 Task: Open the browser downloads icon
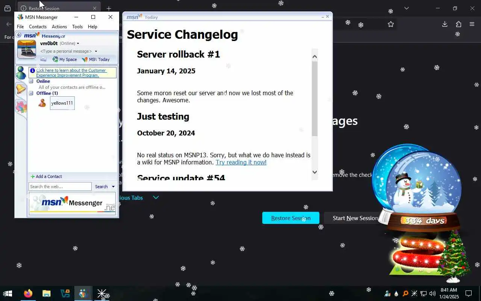click(x=445, y=24)
